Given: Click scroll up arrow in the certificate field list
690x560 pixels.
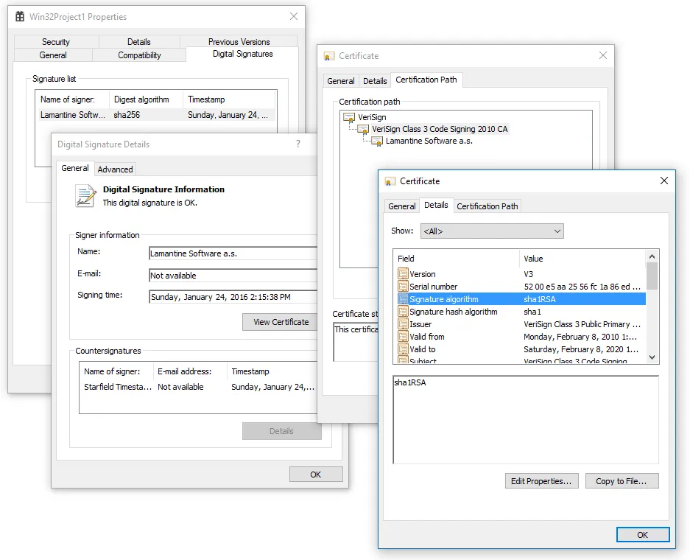Looking at the screenshot, I should (x=652, y=256).
